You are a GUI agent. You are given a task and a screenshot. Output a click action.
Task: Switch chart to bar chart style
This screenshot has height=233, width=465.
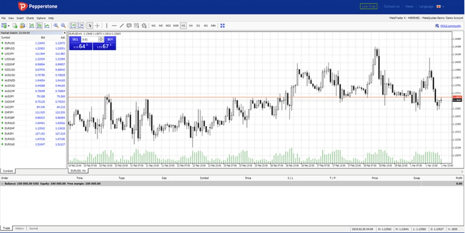click(32, 26)
